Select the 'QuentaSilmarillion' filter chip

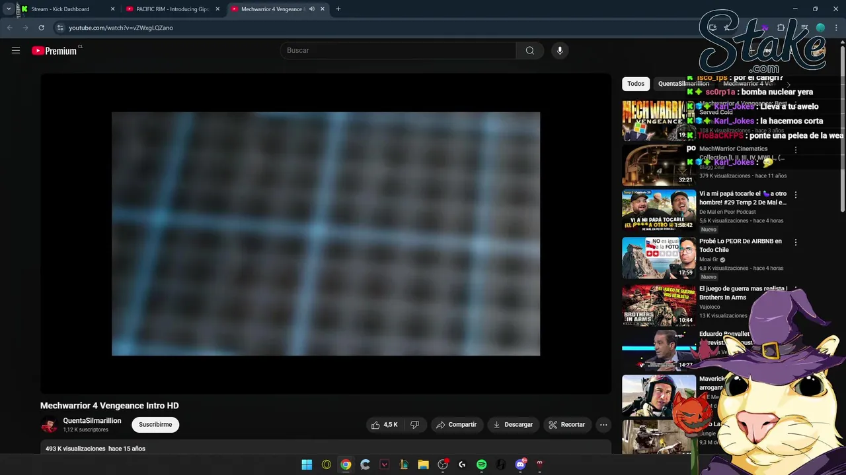point(683,84)
